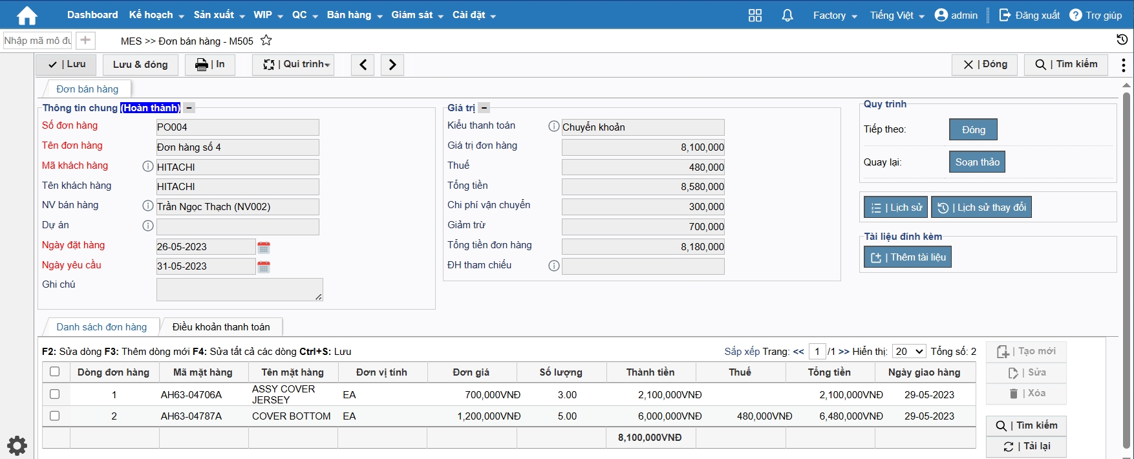
Task: Open the Qui trình dropdown button
Action: [294, 65]
